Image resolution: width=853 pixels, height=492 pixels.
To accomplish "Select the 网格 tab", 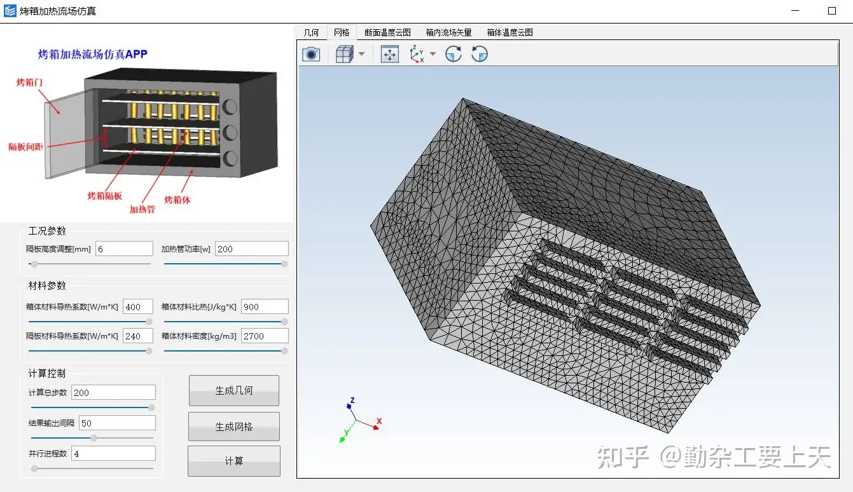I will (342, 32).
